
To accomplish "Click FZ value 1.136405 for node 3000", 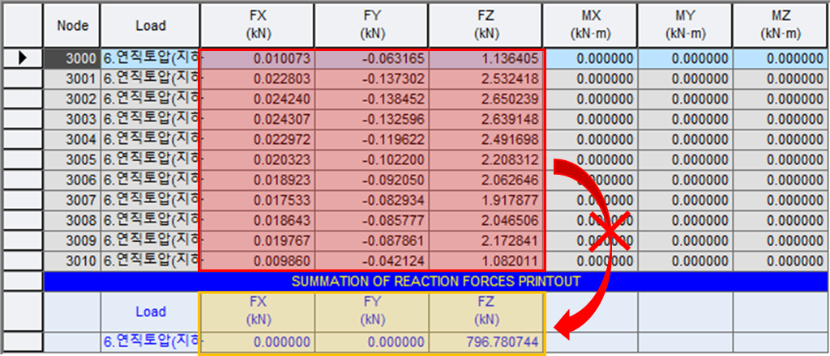I will coord(486,58).
